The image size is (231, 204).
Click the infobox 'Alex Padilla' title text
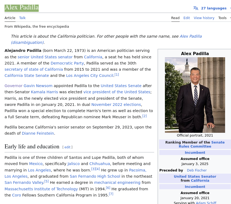195,53
